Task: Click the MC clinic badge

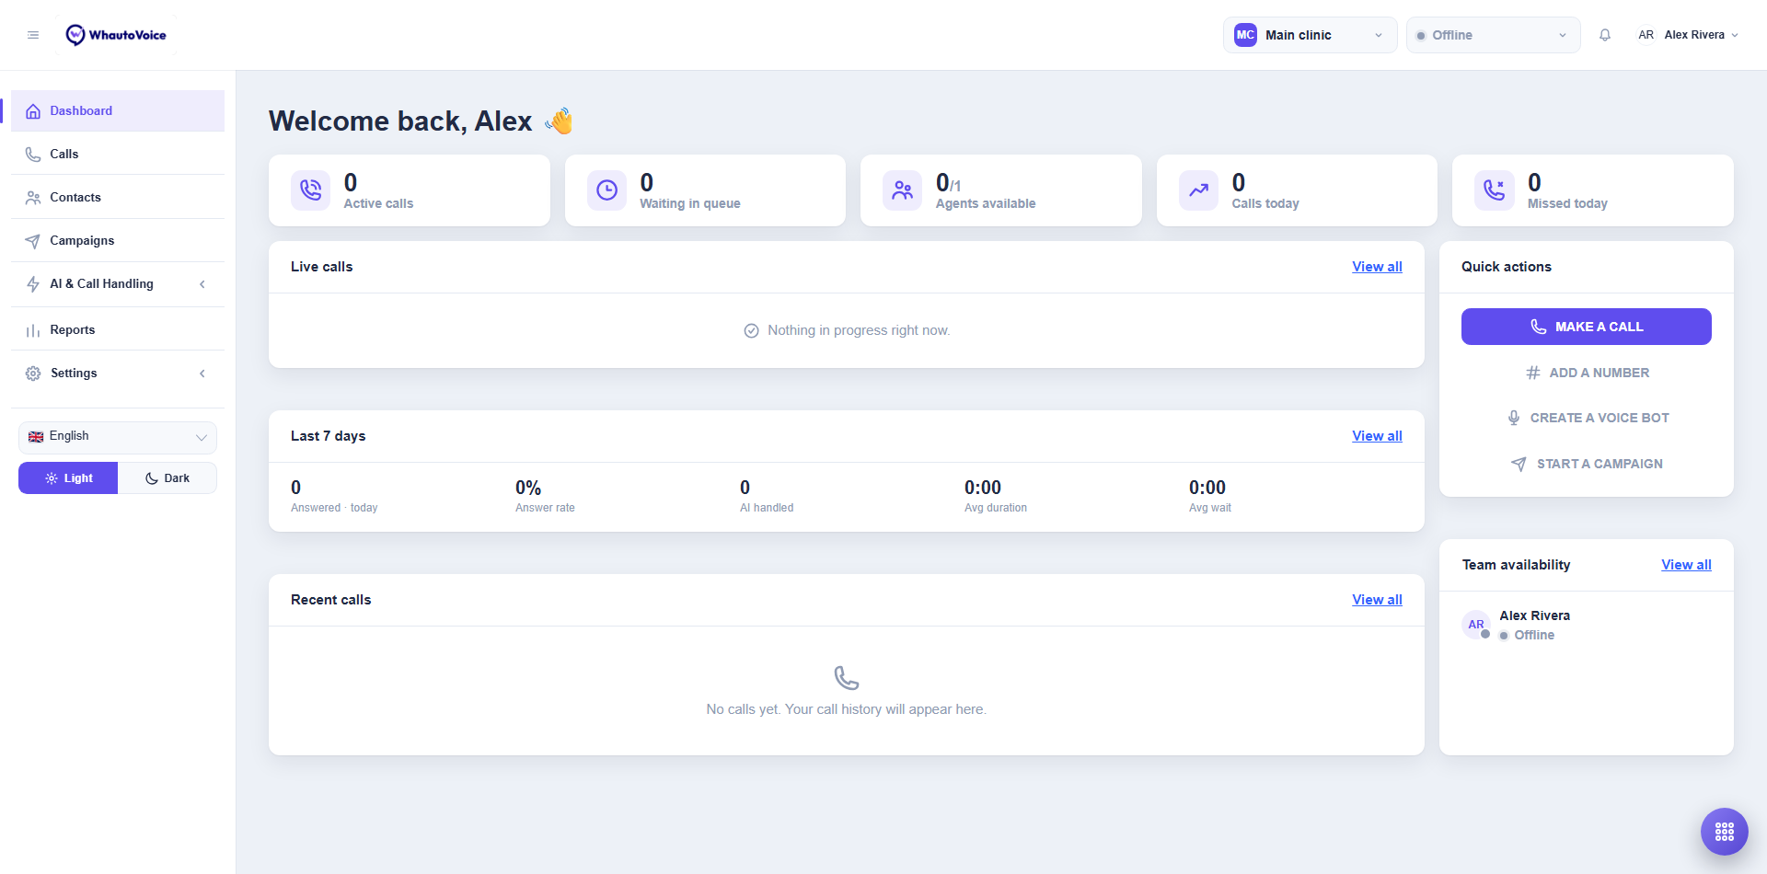Action: [1245, 35]
